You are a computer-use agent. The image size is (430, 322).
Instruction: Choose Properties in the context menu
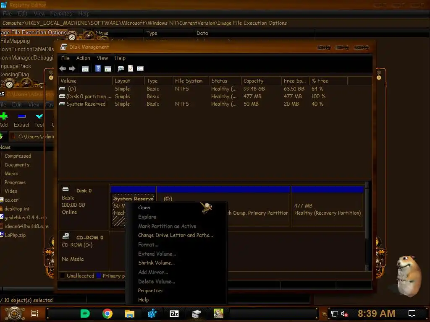click(x=176, y=291)
